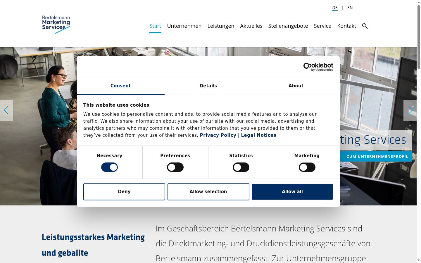The width and height of the screenshot is (421, 263).
Task: Open the Unternehmen menu item
Action: coord(184,26)
